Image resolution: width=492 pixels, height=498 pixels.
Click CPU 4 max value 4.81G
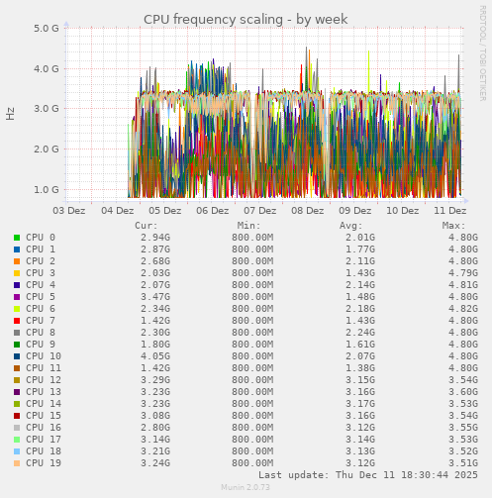point(463,285)
